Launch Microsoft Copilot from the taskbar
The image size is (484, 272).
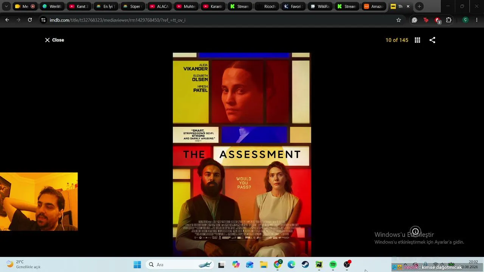236,265
